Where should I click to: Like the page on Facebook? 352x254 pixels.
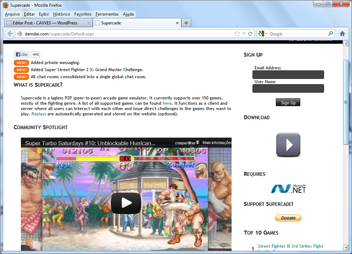pyautogui.click(x=21, y=54)
